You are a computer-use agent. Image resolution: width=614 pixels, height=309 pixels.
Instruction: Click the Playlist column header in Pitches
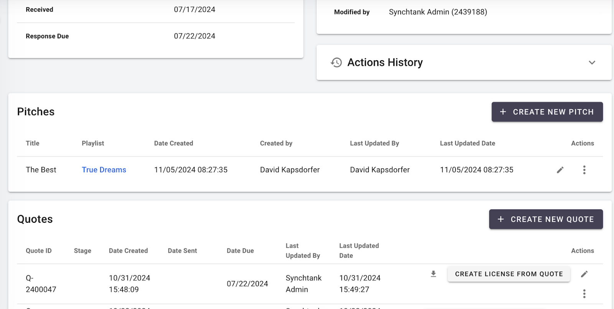point(93,143)
